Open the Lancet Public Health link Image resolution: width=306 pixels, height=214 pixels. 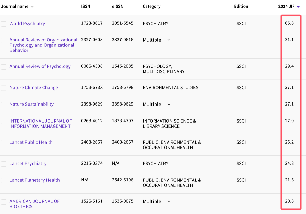31,142
